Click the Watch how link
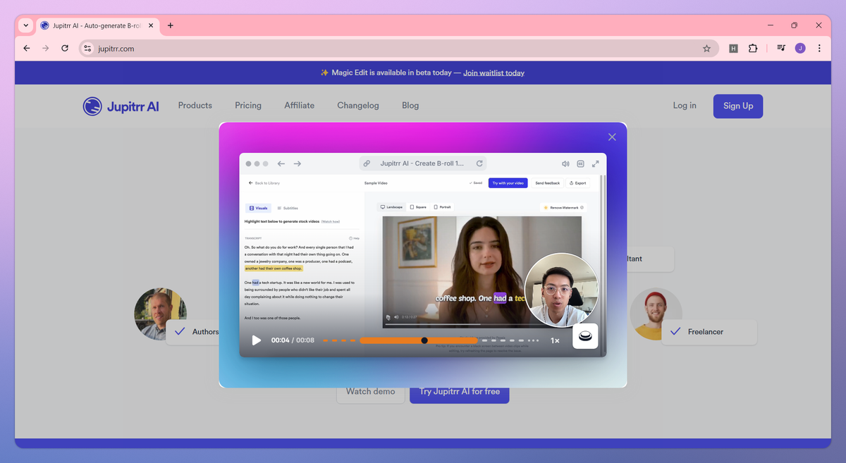The height and width of the screenshot is (463, 846). 331,221
